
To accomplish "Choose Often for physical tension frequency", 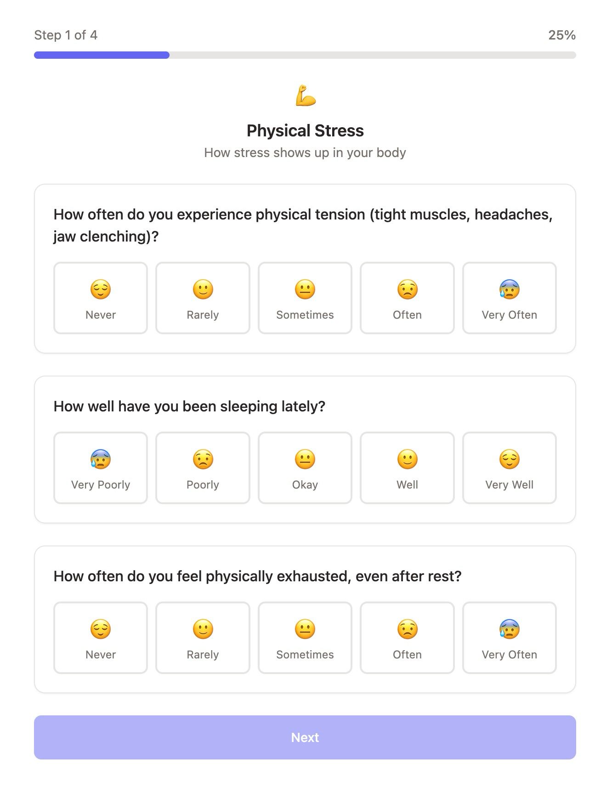I will pos(407,298).
